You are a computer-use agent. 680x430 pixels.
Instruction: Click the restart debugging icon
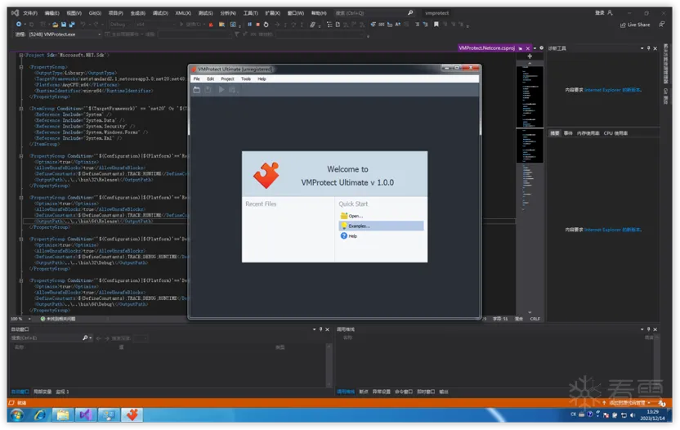pyautogui.click(x=266, y=25)
